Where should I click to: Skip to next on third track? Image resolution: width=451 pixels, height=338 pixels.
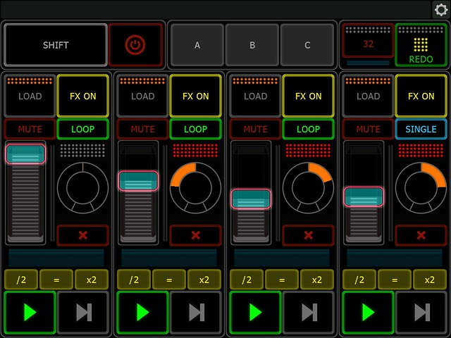(309, 313)
